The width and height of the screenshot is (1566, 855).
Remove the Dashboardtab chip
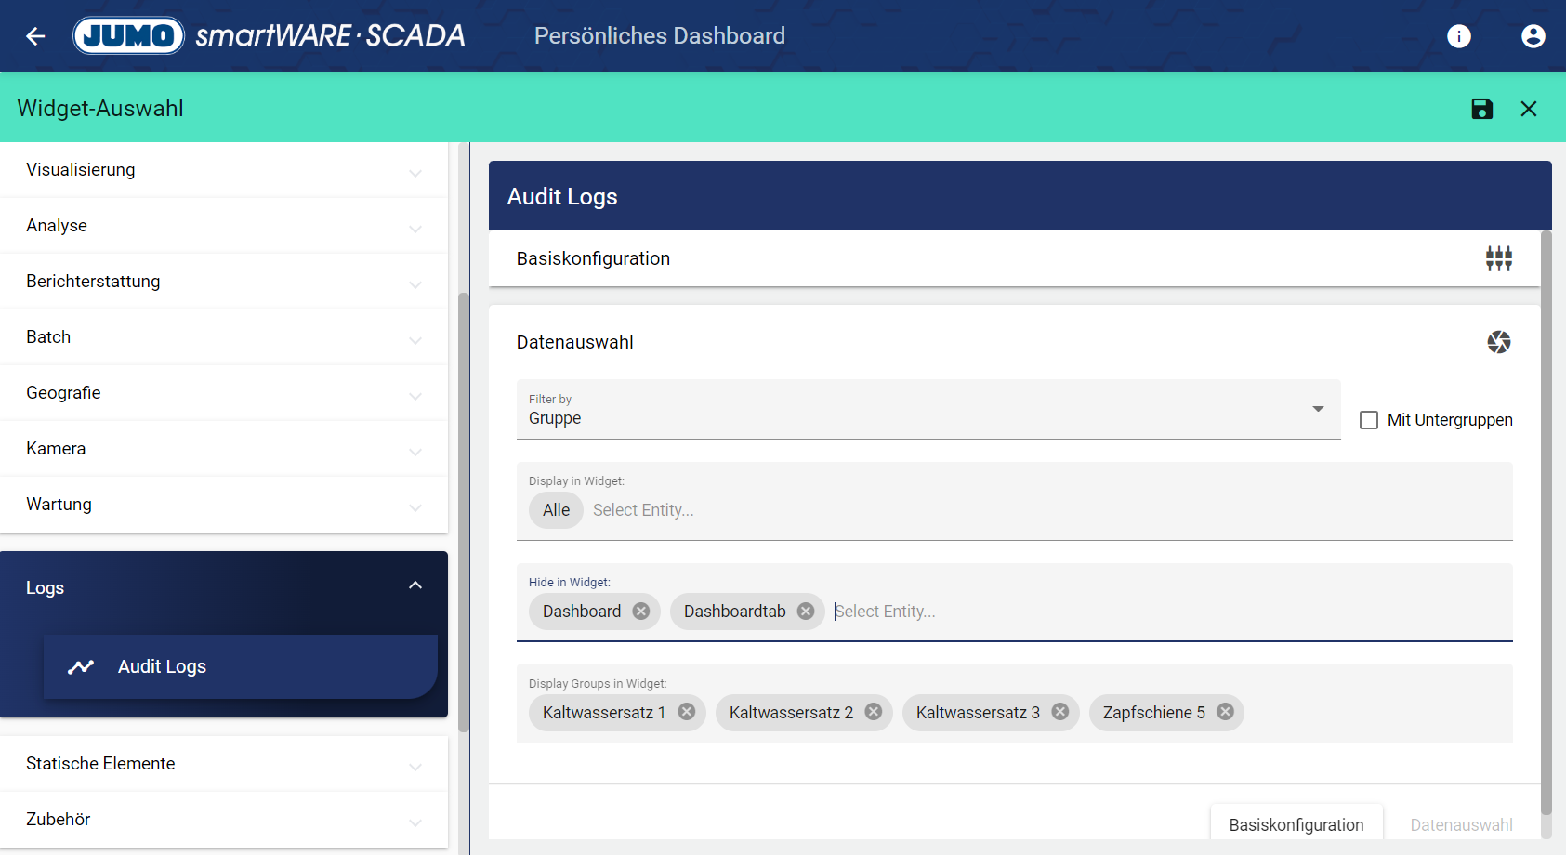806,612
